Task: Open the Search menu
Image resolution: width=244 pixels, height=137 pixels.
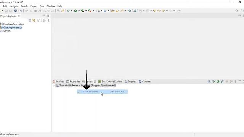Action: point(24,6)
